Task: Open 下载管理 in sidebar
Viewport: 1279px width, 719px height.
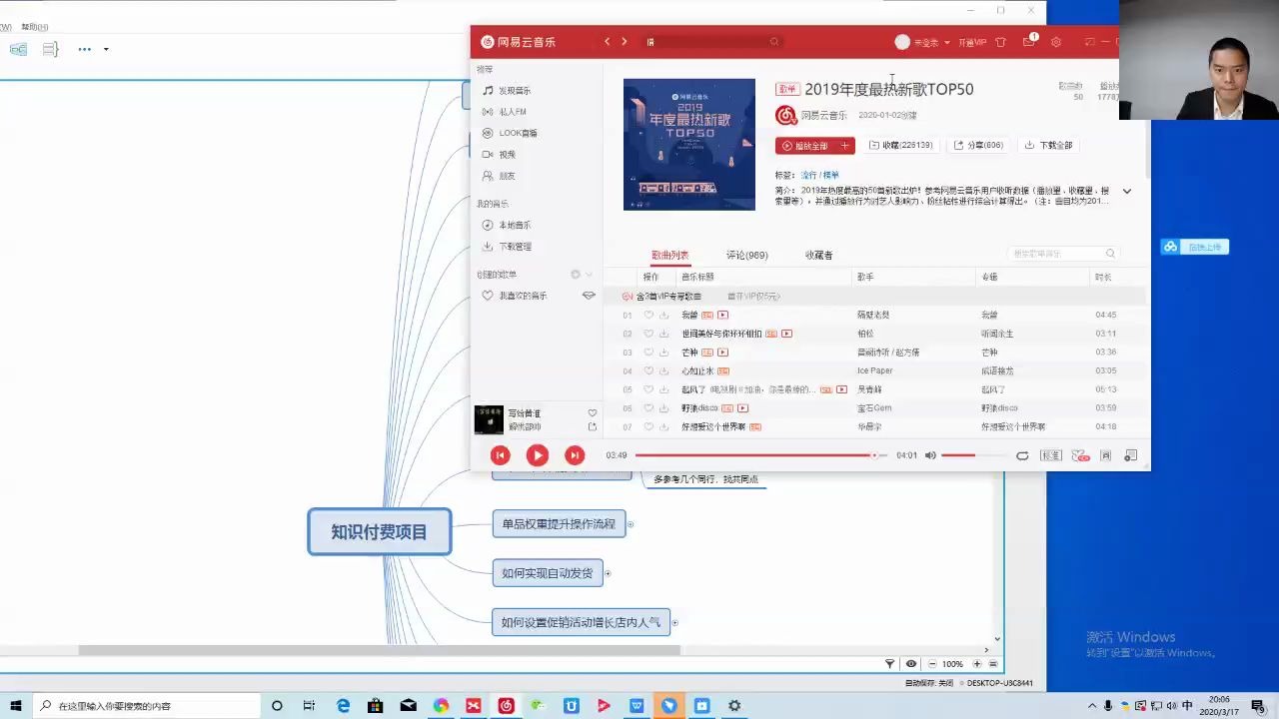Action: pyautogui.click(x=515, y=247)
